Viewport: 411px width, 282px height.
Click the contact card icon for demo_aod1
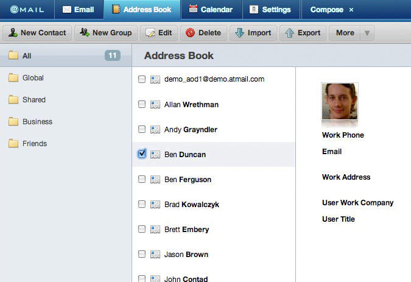pos(155,79)
